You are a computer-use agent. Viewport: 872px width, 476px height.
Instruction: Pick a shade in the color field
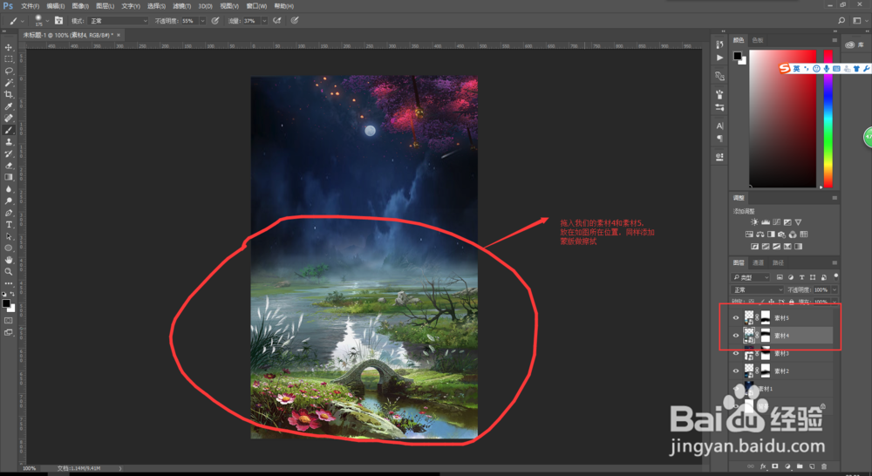(x=782, y=119)
